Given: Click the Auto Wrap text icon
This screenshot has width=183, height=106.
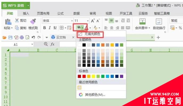Looking at the screenshot, I should [x=159, y=22].
